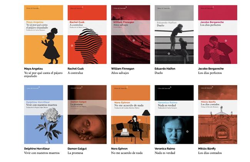Open the Damon Galgut author link
Viewport: 250px width, 162px height.
77,148
